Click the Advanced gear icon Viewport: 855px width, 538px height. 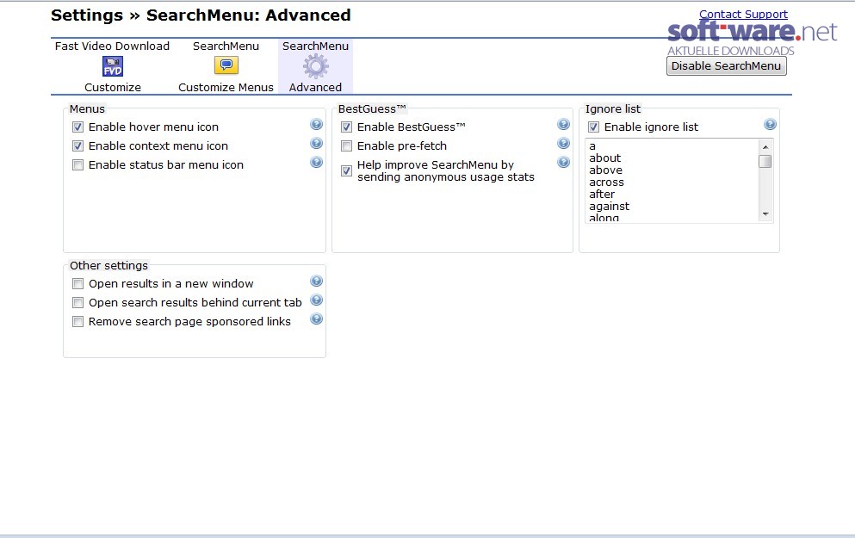click(316, 66)
